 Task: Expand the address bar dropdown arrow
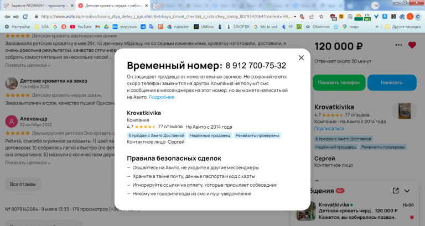coord(295,17)
